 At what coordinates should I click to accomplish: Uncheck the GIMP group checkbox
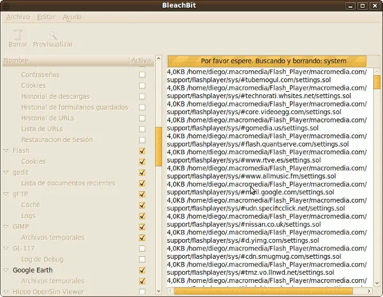pos(142,227)
